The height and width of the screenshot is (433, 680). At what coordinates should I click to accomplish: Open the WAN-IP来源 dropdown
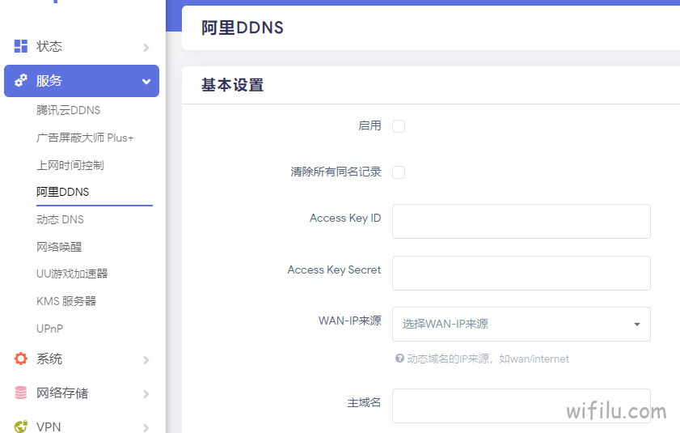tap(522, 324)
